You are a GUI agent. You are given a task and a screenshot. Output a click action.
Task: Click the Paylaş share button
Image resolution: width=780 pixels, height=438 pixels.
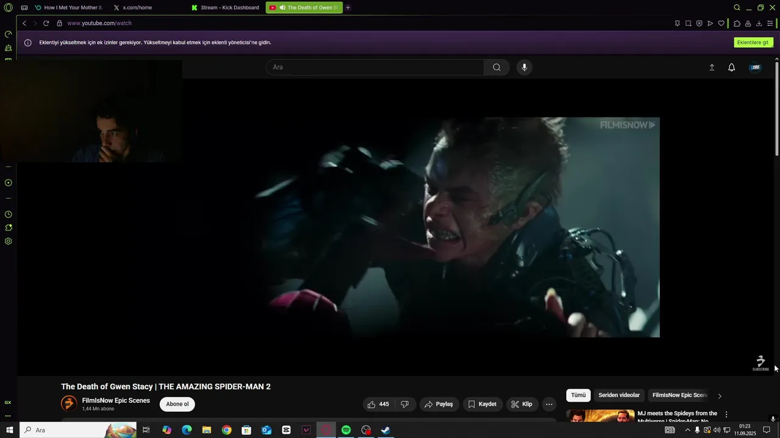[x=439, y=404]
